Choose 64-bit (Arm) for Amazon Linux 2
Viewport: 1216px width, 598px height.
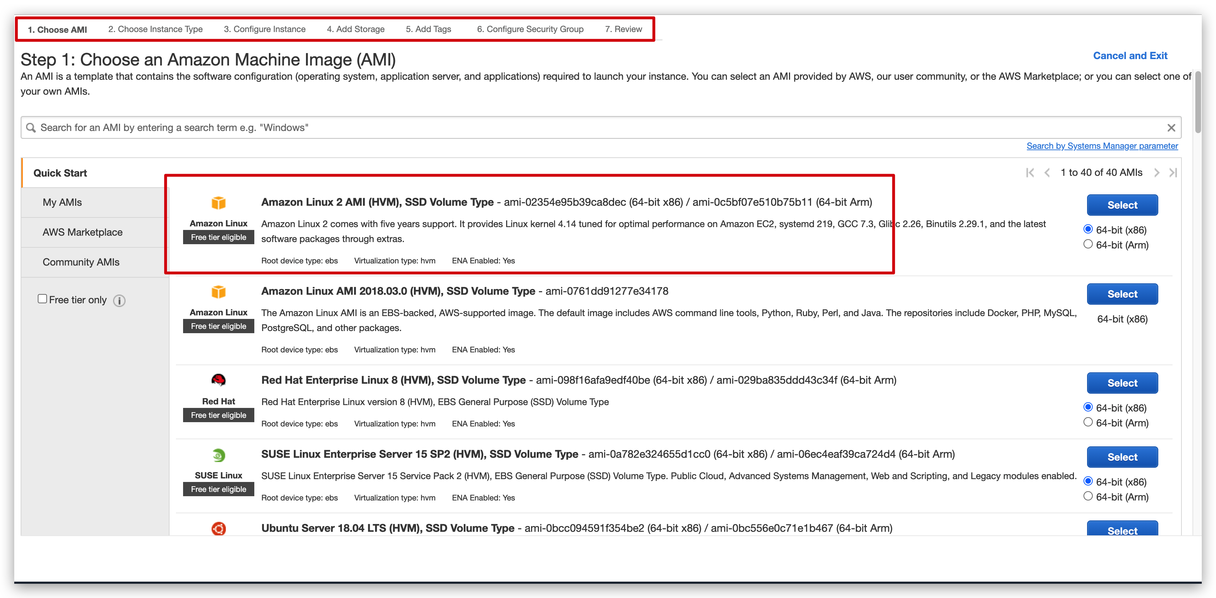[1088, 244]
